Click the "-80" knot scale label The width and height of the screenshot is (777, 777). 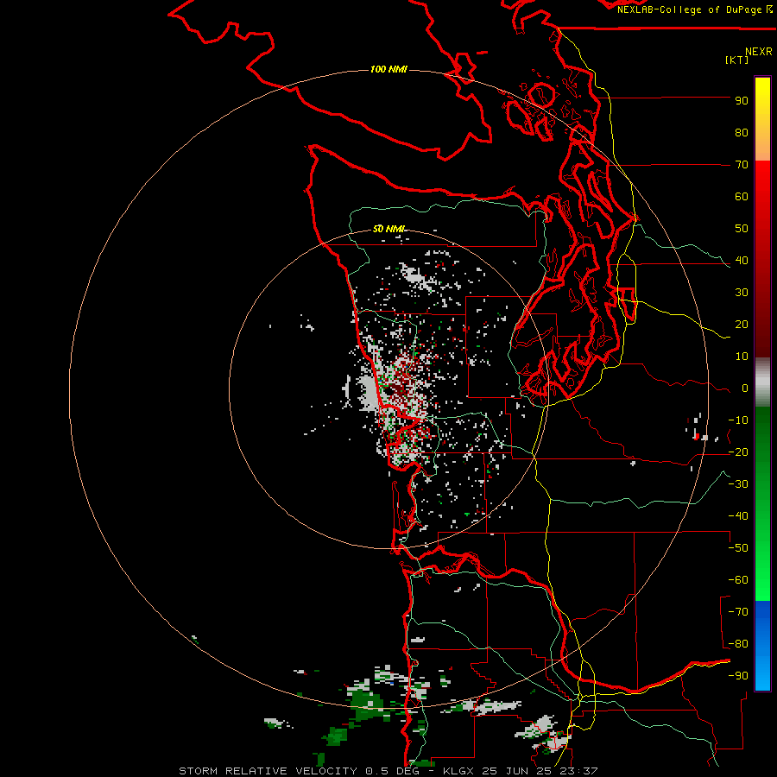point(738,644)
